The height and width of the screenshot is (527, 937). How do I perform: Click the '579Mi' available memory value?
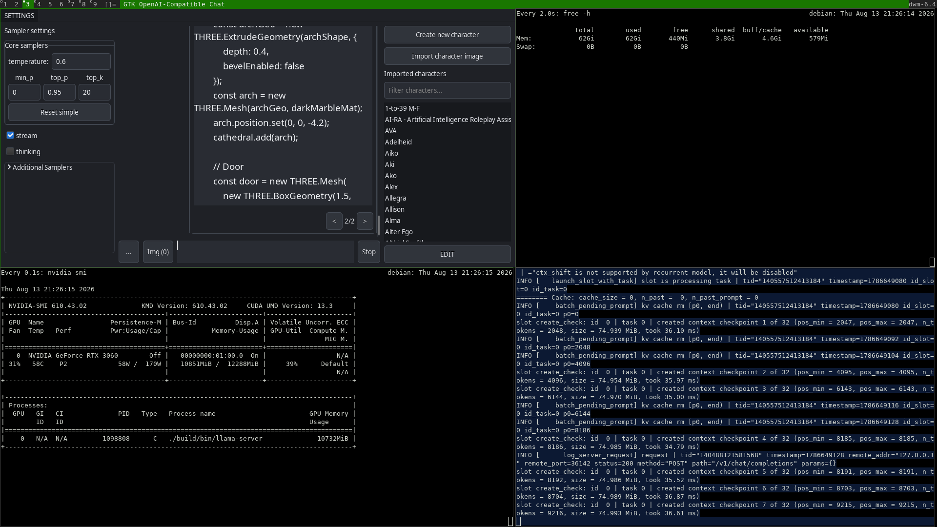pos(818,39)
